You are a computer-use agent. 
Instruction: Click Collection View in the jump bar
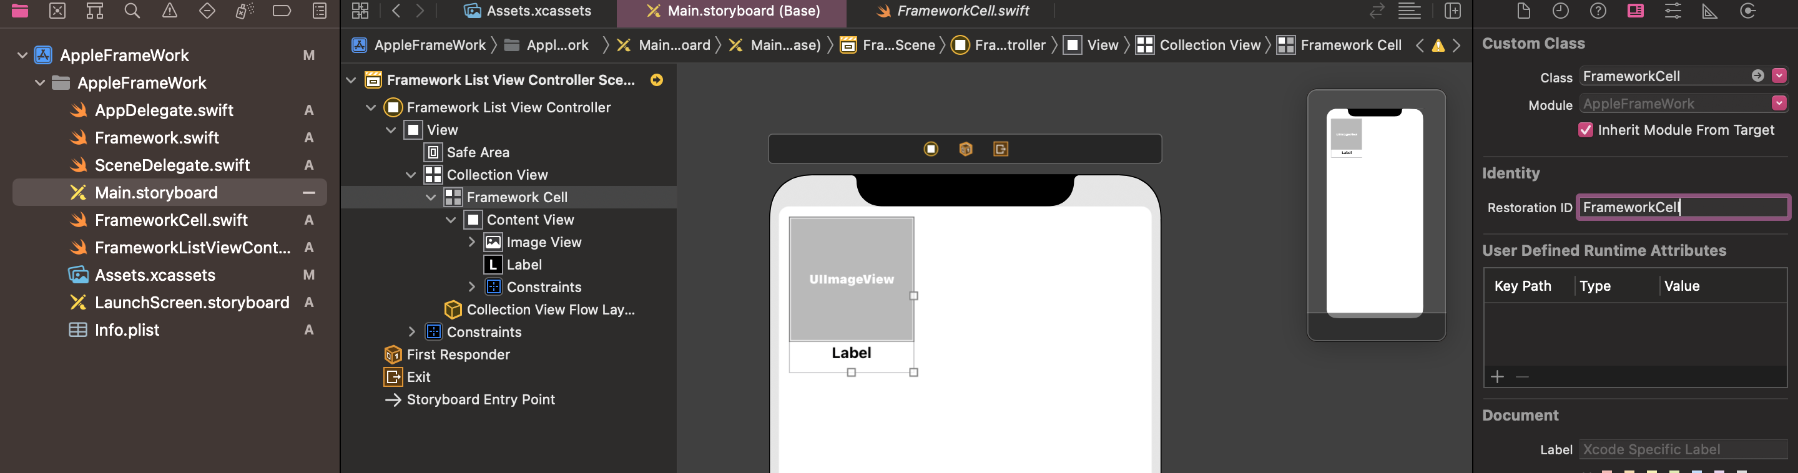[x=1198, y=46]
